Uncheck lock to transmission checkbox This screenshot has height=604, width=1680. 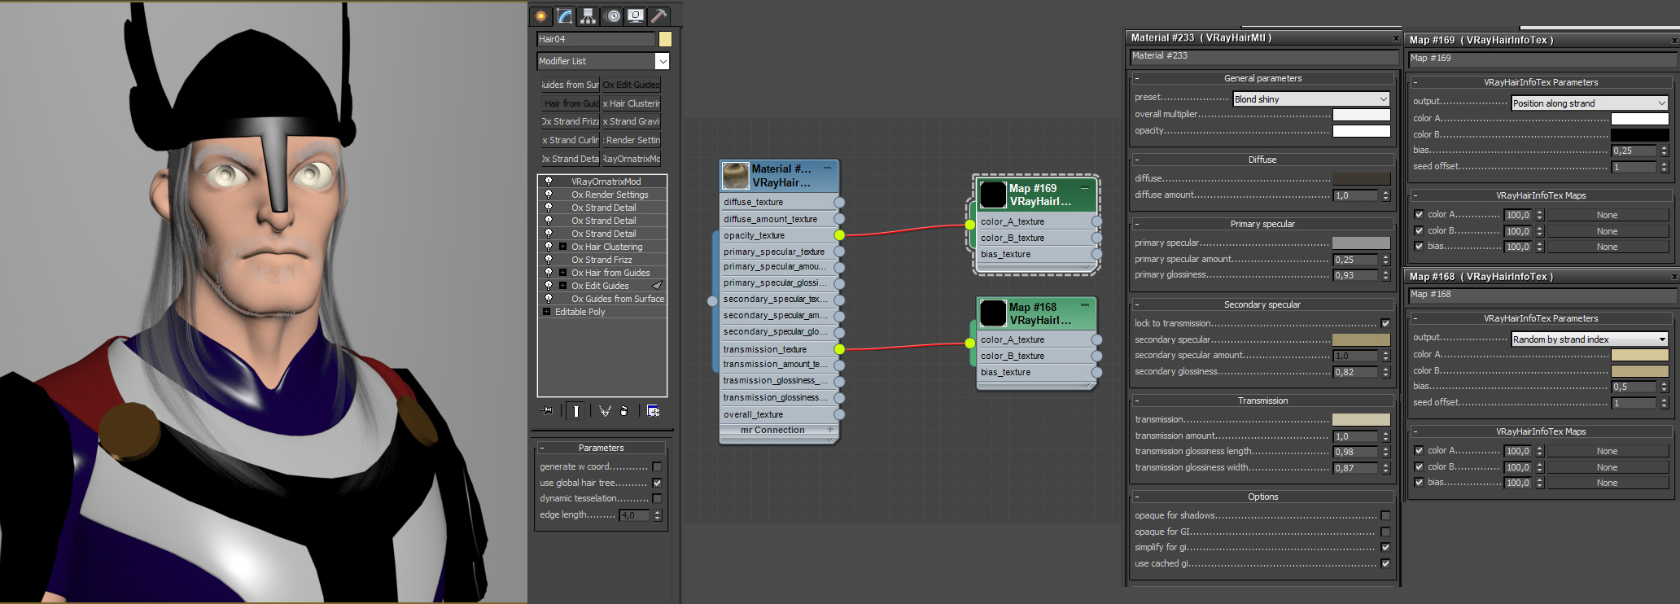[1385, 324]
